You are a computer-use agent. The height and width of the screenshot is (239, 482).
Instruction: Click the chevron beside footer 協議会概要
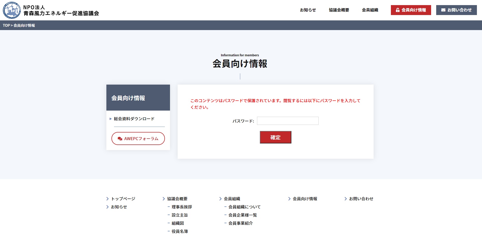coord(164,199)
